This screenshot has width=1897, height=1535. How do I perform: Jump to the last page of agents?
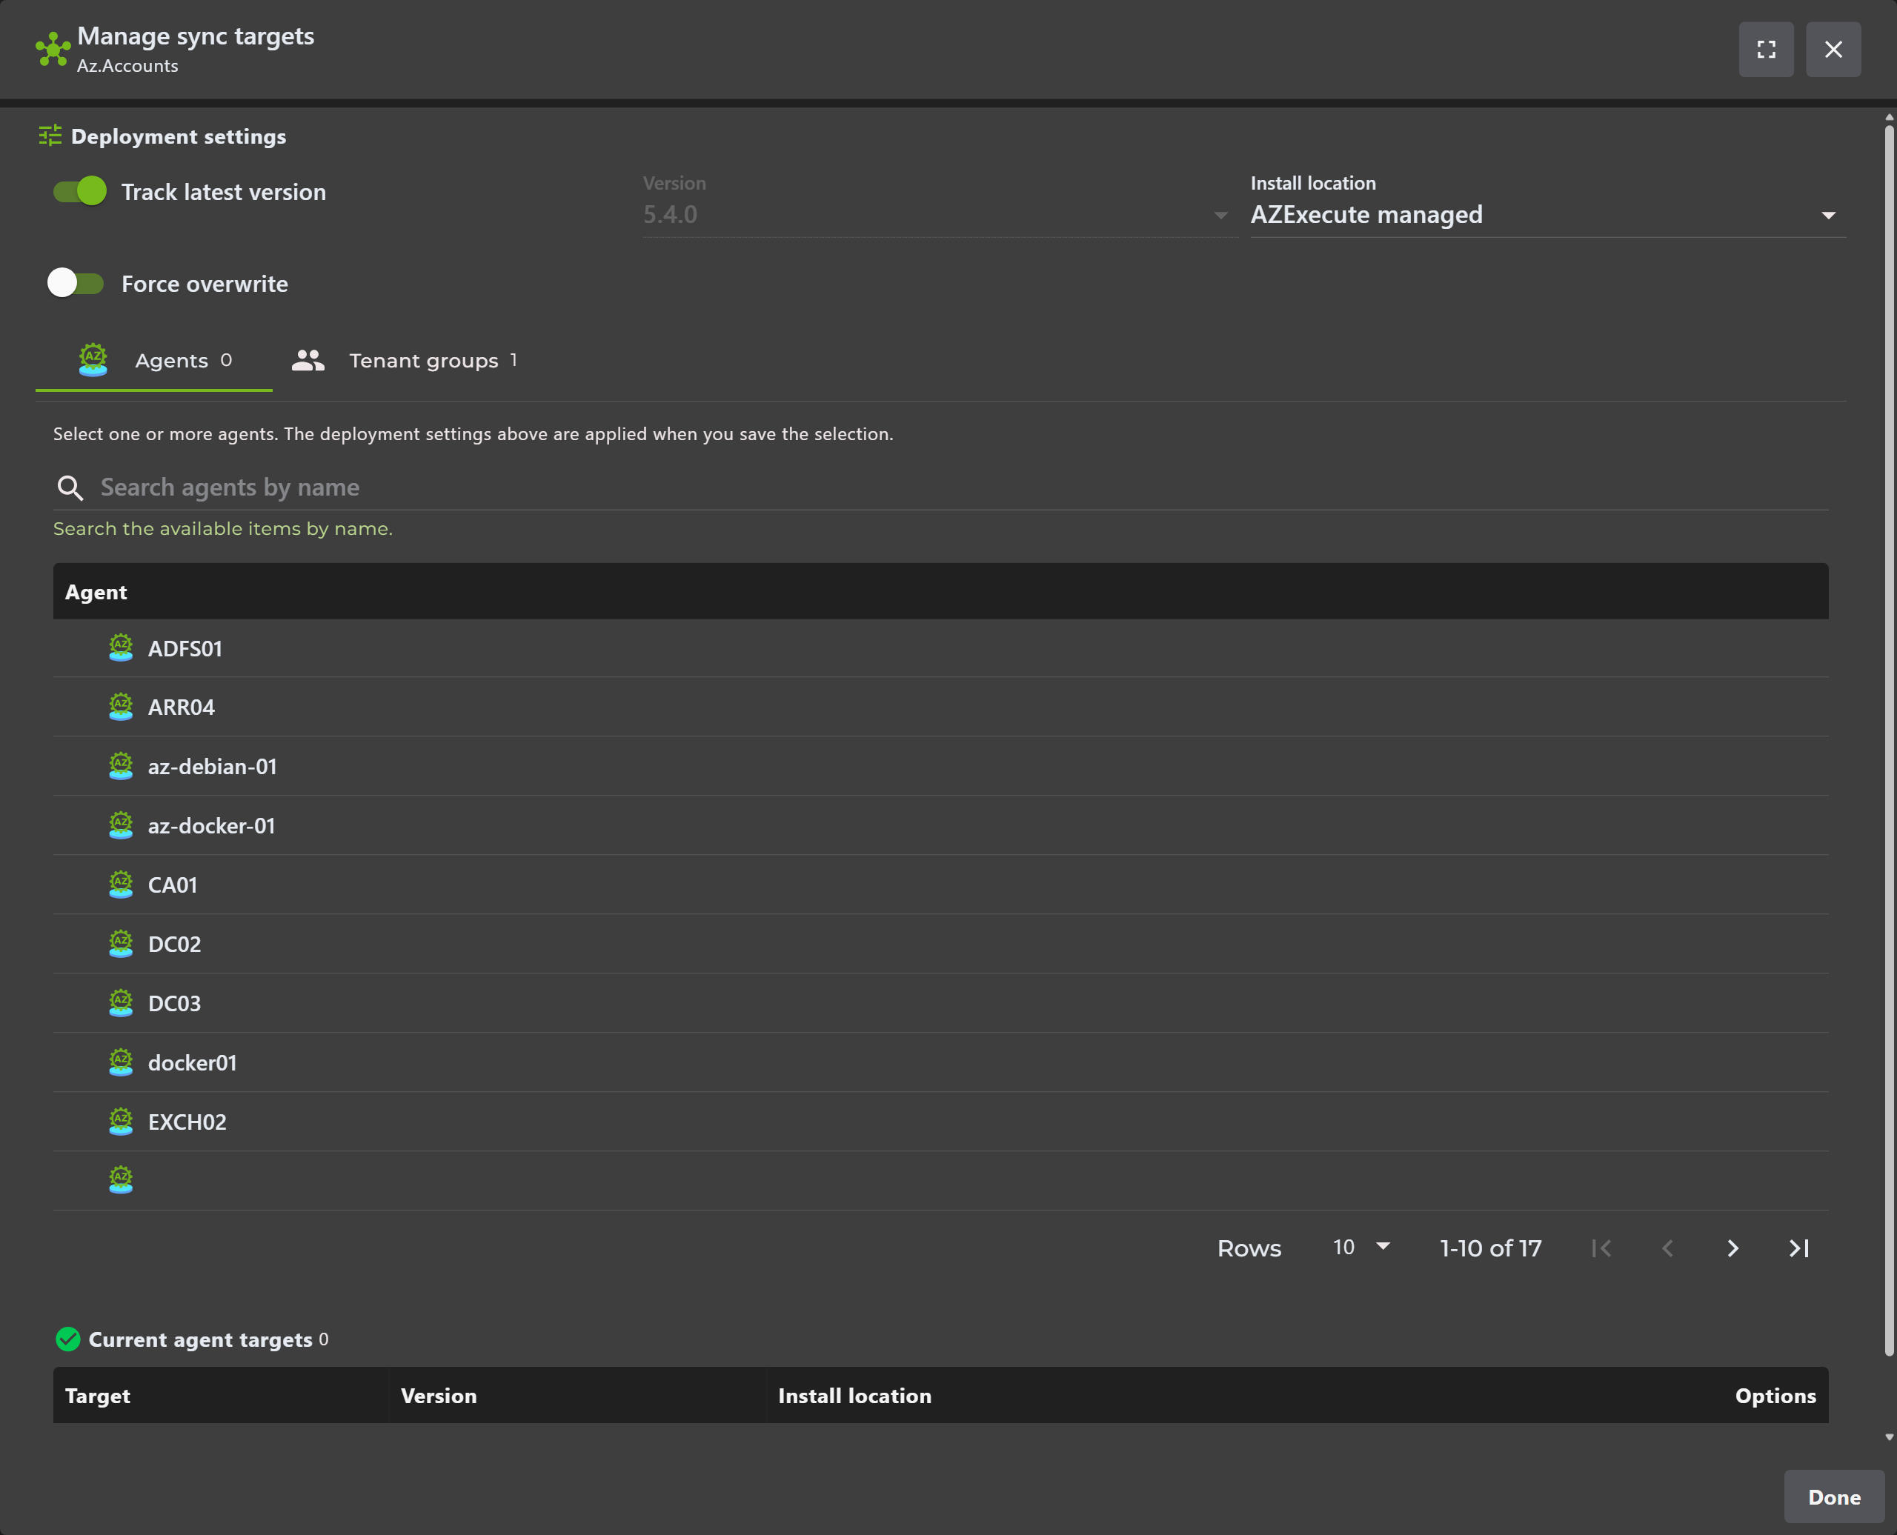[1798, 1248]
